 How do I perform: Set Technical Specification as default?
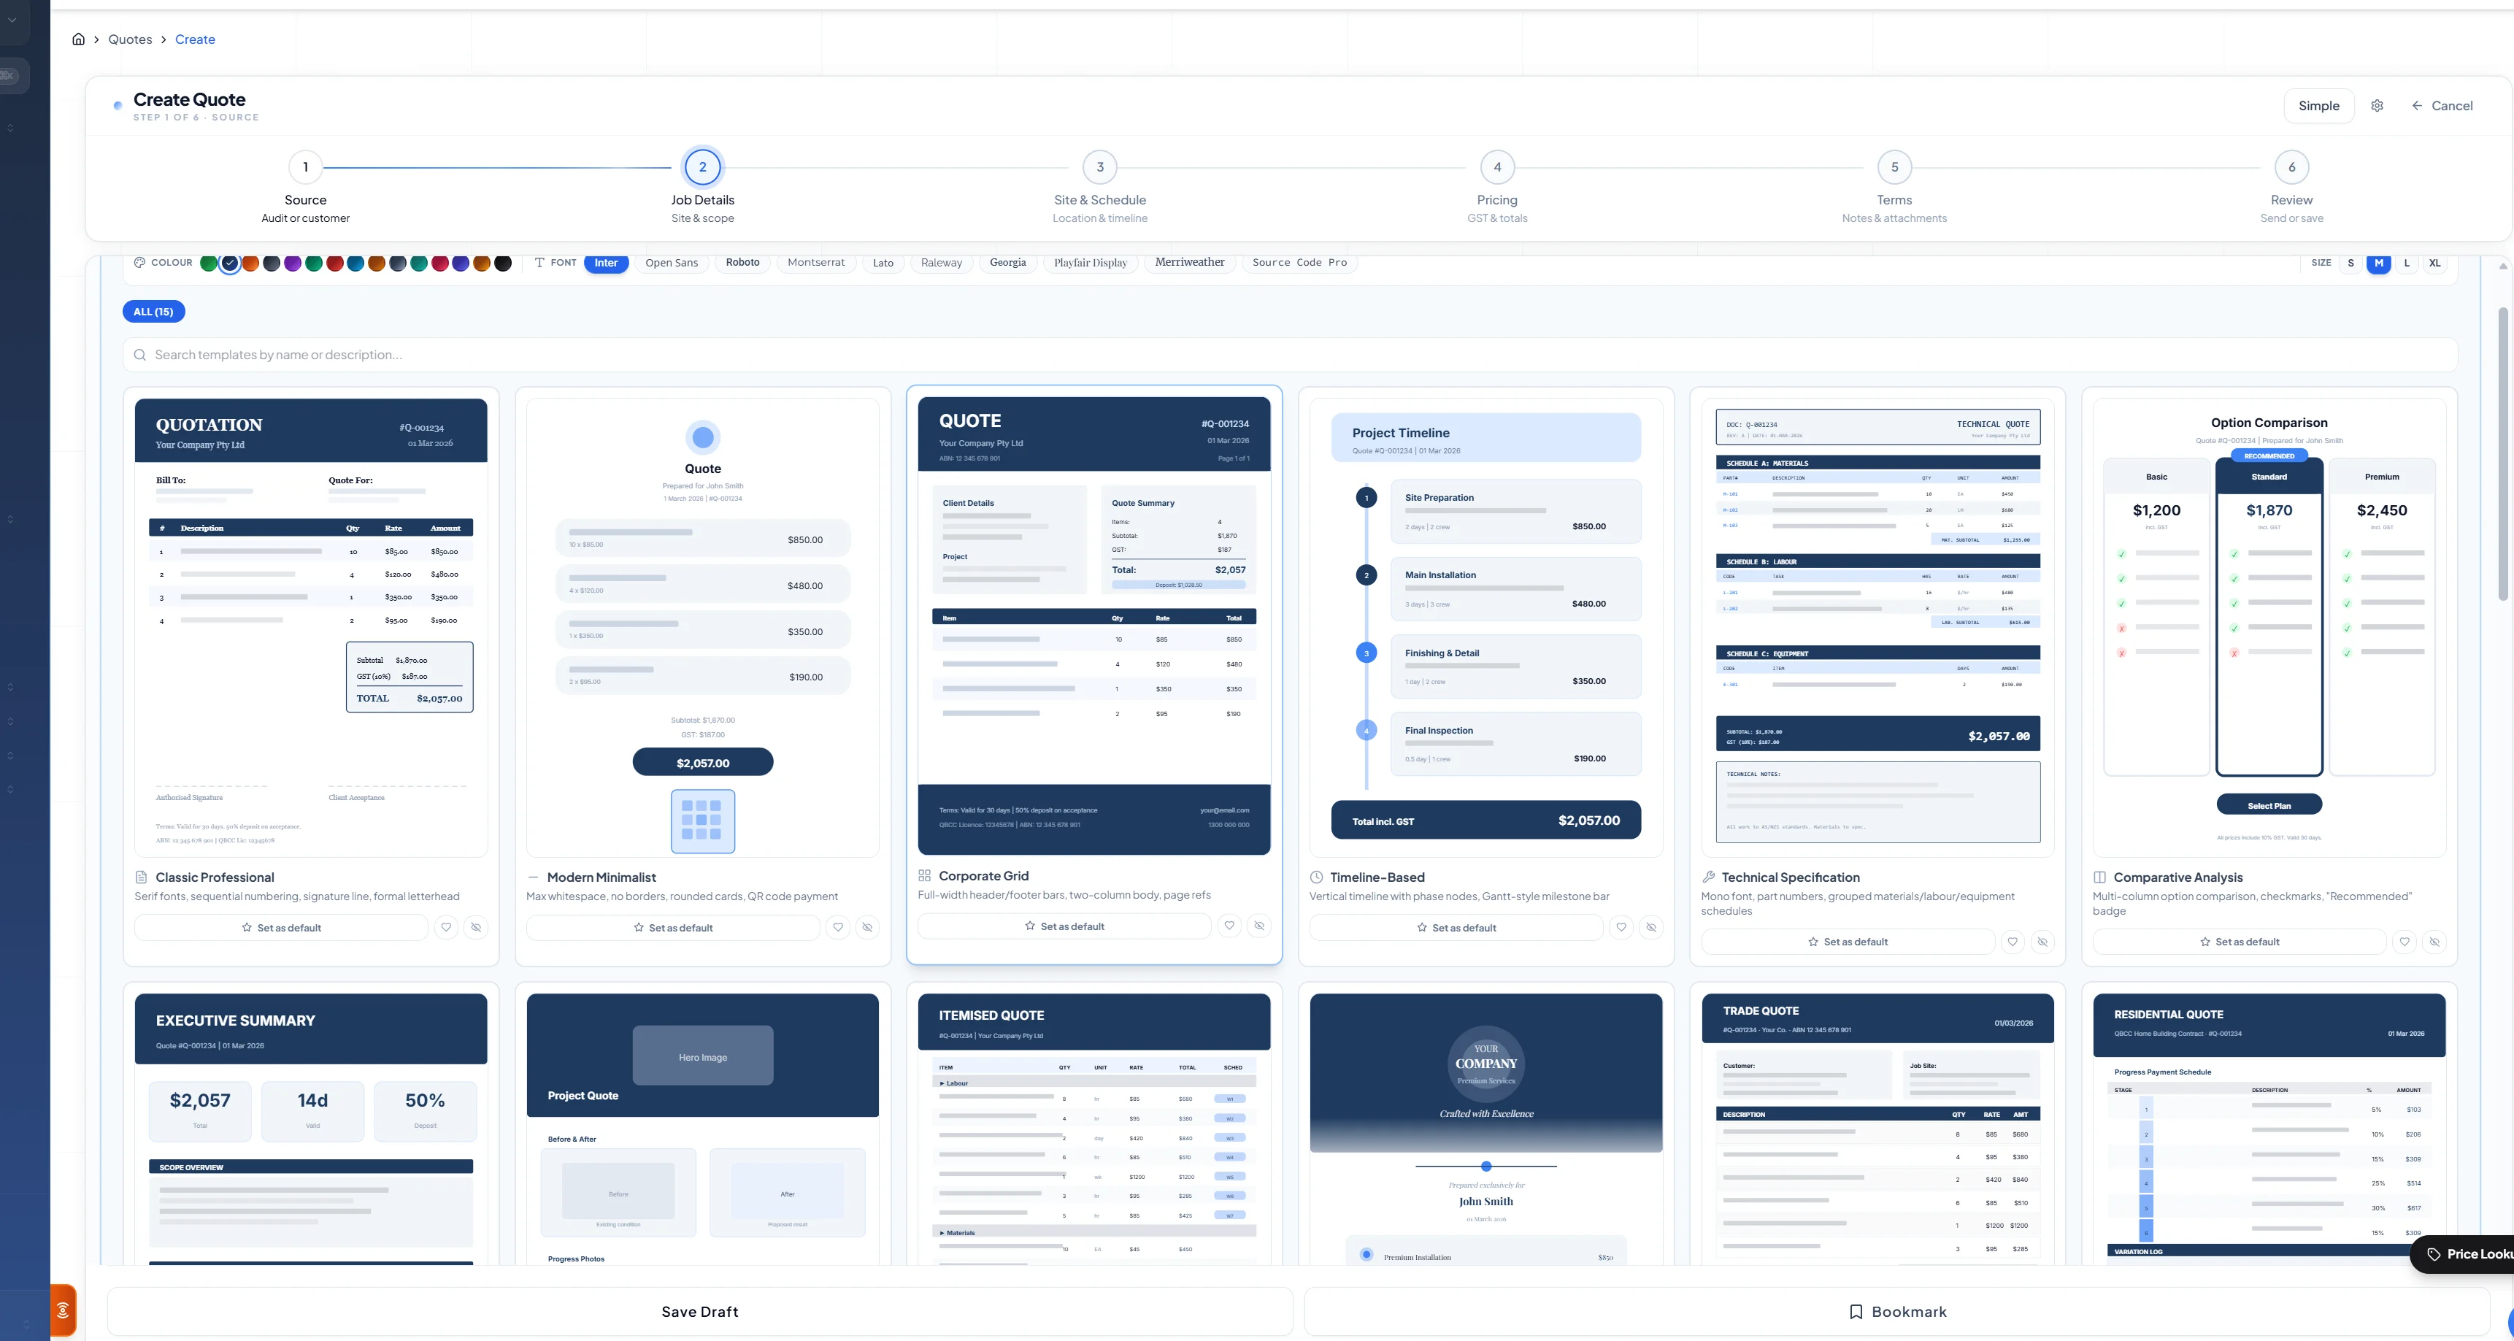click(1848, 942)
